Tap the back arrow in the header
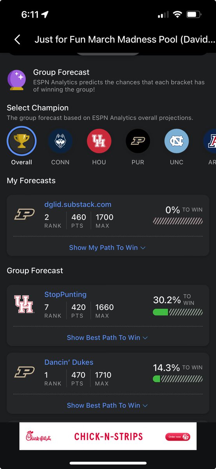Screen dimensions: 216x469 tap(17, 39)
